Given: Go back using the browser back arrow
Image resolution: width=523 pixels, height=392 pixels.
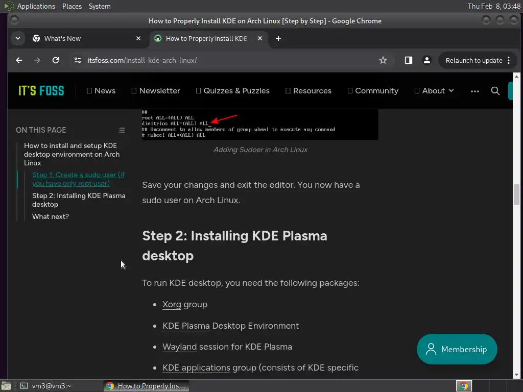Looking at the screenshot, I should click(x=19, y=60).
